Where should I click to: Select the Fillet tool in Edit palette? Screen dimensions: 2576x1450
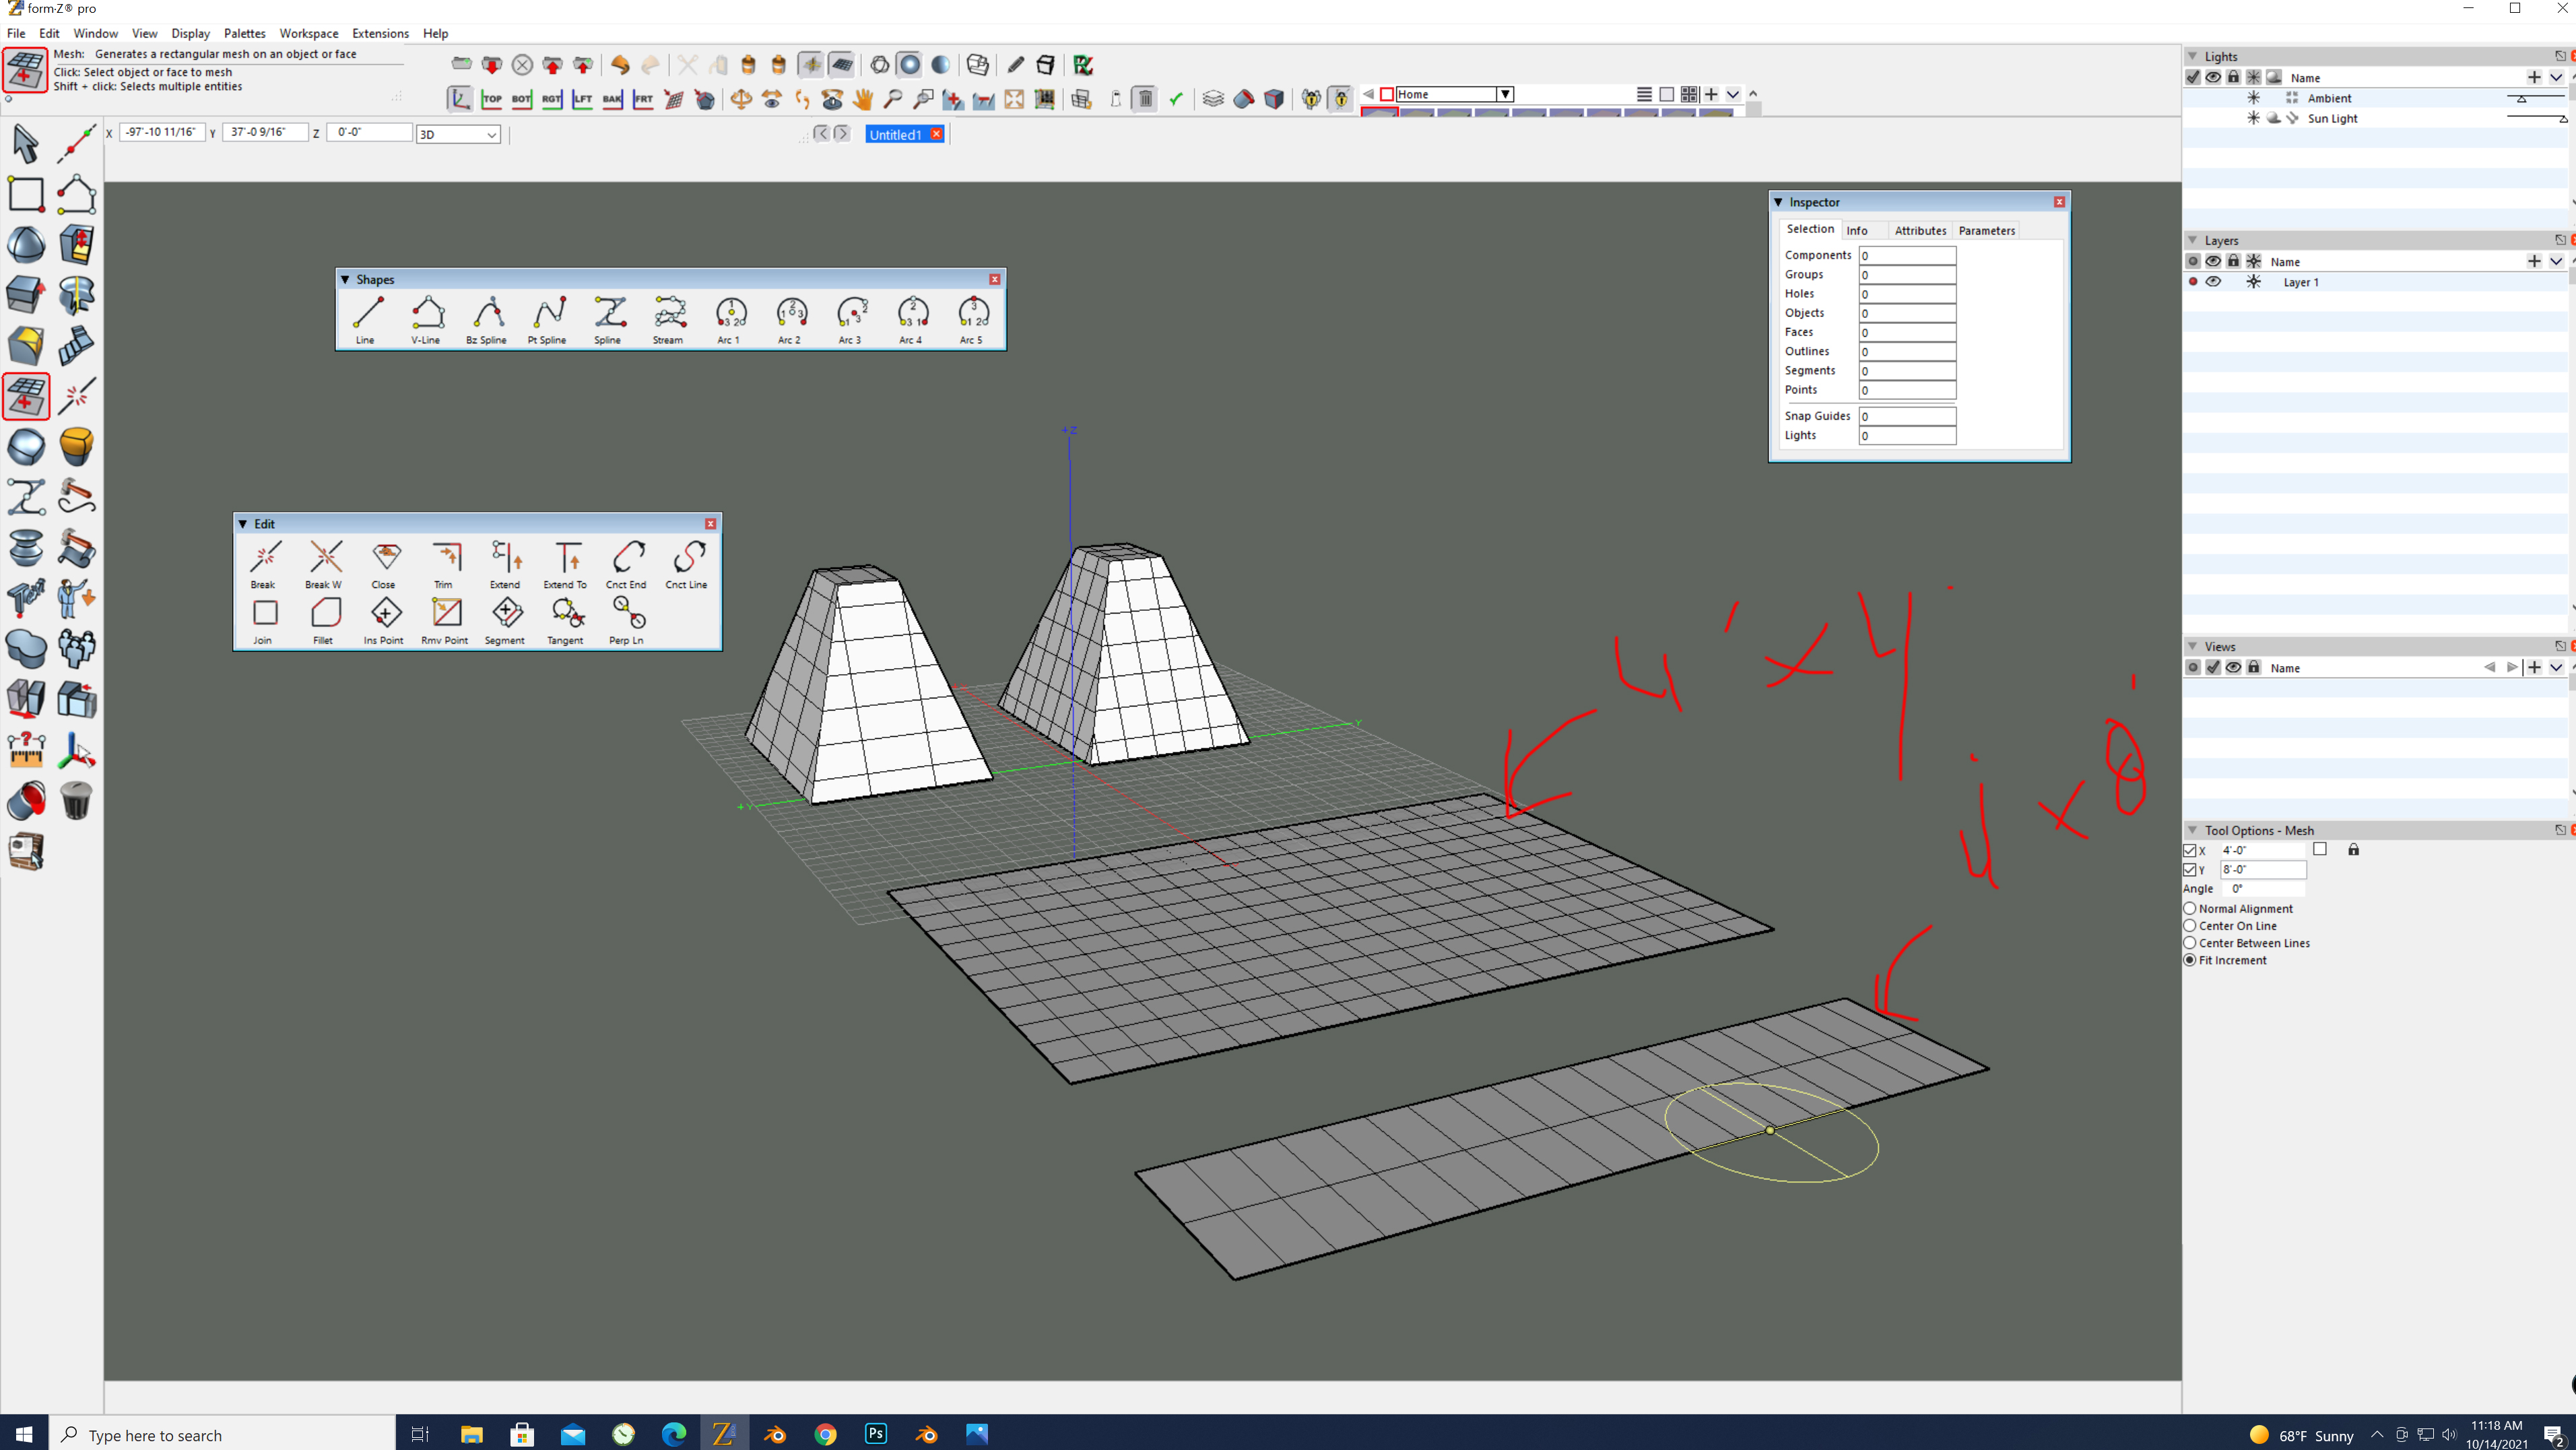tap(325, 619)
